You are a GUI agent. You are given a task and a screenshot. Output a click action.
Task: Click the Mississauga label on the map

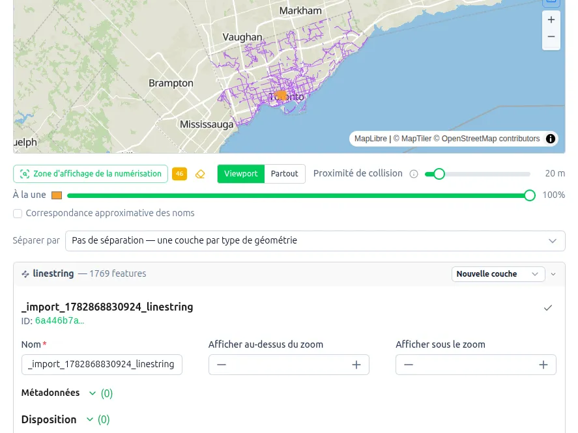[207, 124]
